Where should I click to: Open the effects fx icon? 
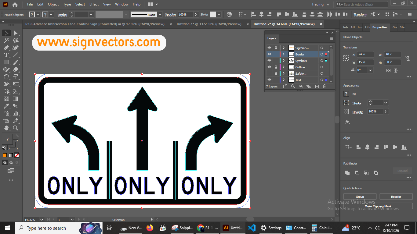347,122
